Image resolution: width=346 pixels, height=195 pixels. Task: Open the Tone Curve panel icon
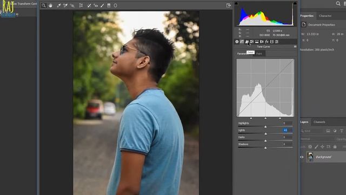[242, 42]
